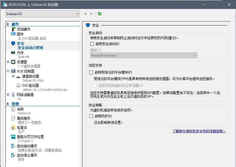Screen dimensions: 236x167
Task: Select the Name (名称) settings item
Action: click(20, 109)
